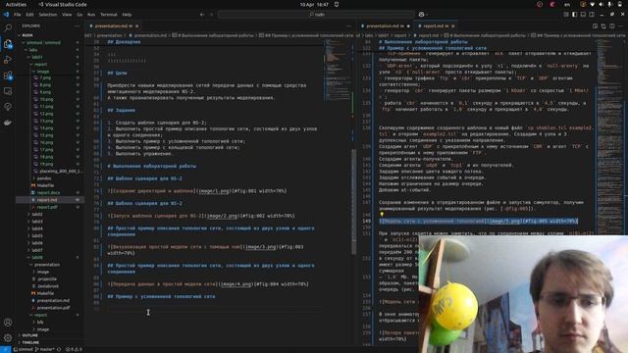This screenshot has height=353, width=628.
Task: Select presentation.md tab in left editor group
Action: coord(113,26)
